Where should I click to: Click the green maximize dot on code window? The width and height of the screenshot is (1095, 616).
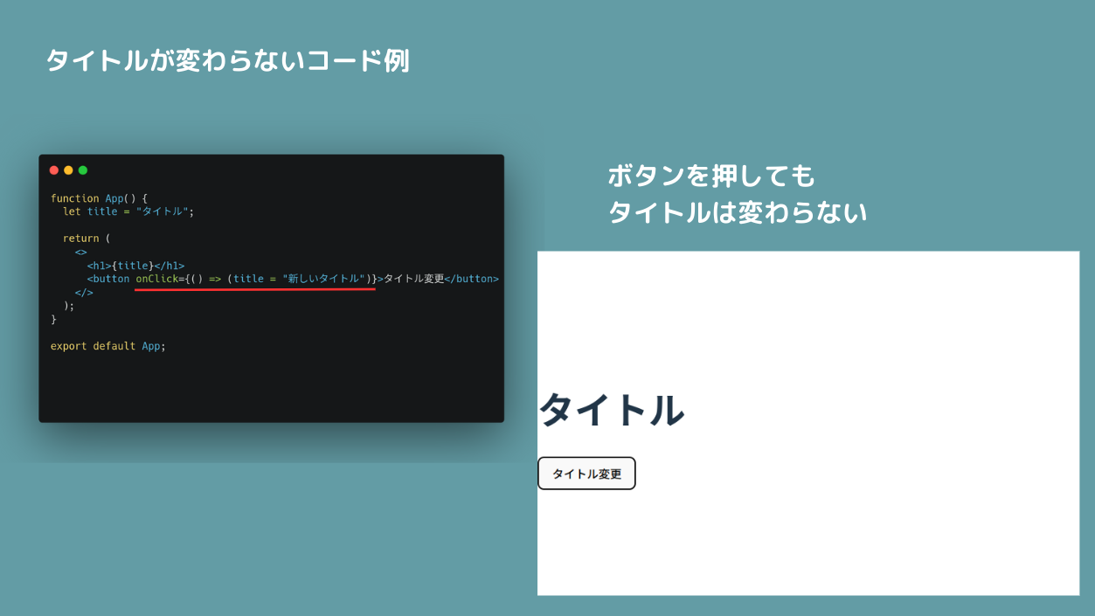(x=83, y=170)
